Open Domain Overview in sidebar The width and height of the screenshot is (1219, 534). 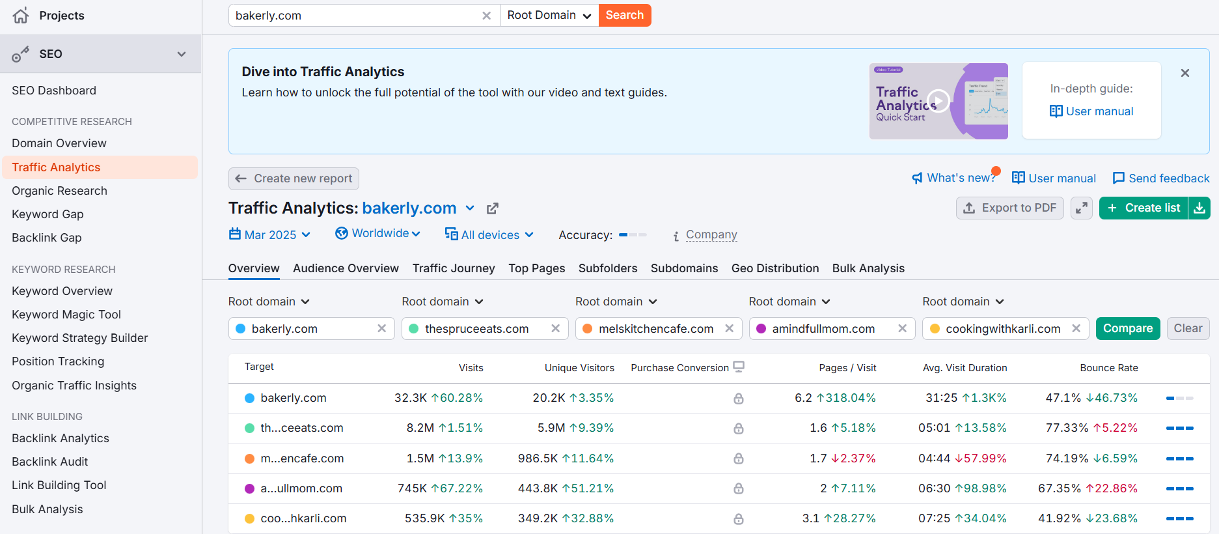click(59, 143)
